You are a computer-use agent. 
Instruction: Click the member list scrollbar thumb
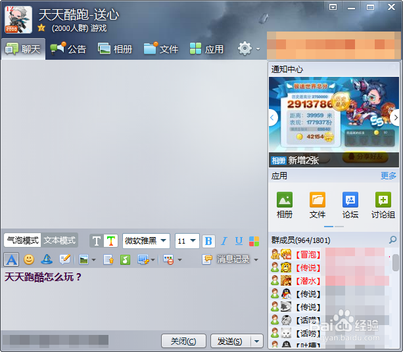click(396, 263)
